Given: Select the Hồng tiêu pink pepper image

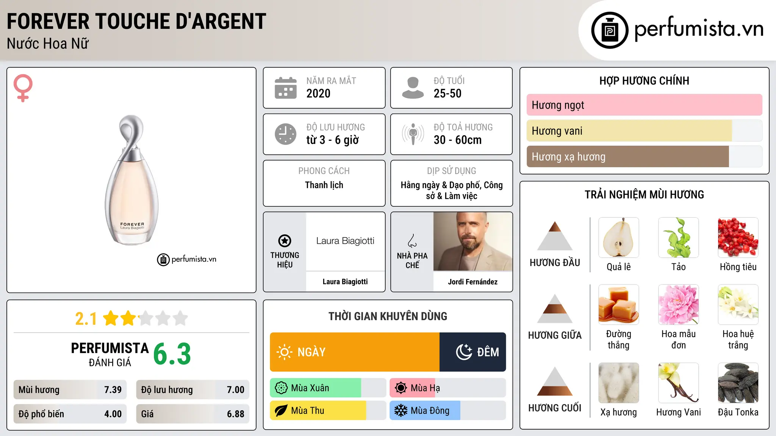Looking at the screenshot, I should coord(738,238).
